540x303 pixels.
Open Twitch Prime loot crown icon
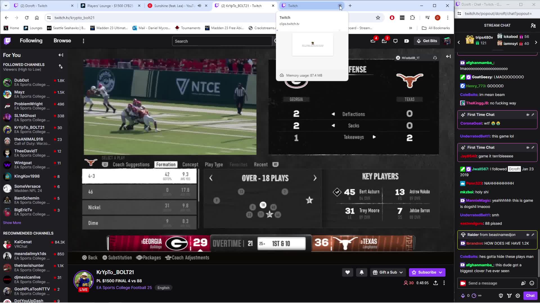point(373,41)
